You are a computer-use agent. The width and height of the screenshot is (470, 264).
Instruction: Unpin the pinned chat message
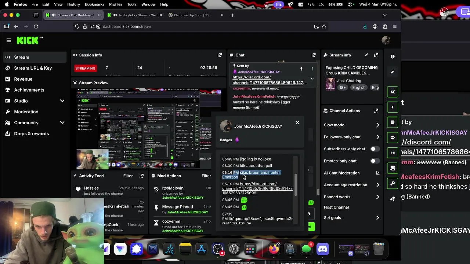coord(301,69)
